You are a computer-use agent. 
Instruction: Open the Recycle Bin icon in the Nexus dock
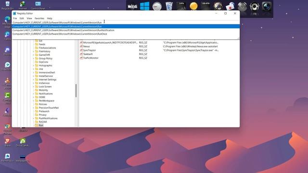169,6
